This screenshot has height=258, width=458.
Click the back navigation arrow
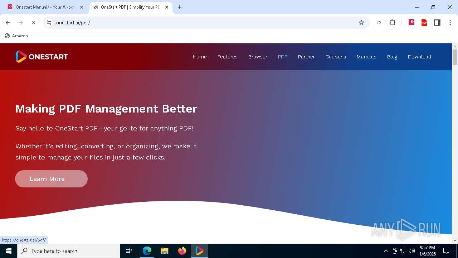tap(8, 23)
